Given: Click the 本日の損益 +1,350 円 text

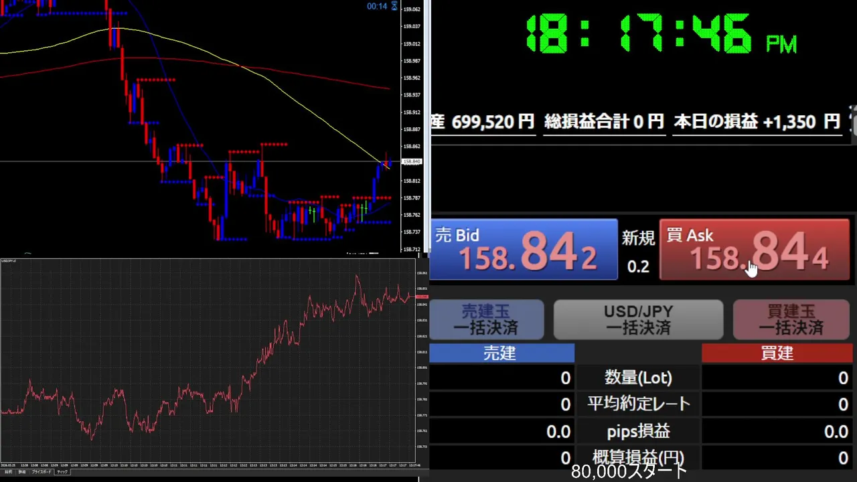Looking at the screenshot, I should (x=757, y=122).
